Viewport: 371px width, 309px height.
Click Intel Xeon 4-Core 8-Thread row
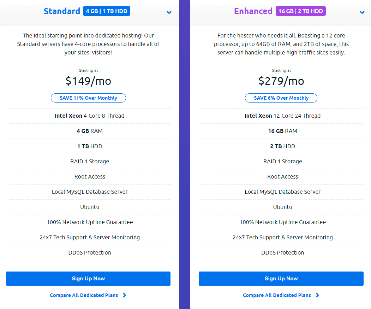(89, 116)
